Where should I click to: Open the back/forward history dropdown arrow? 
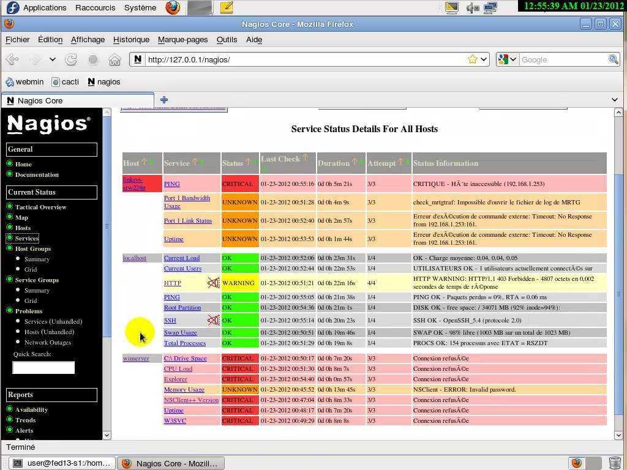point(53,59)
